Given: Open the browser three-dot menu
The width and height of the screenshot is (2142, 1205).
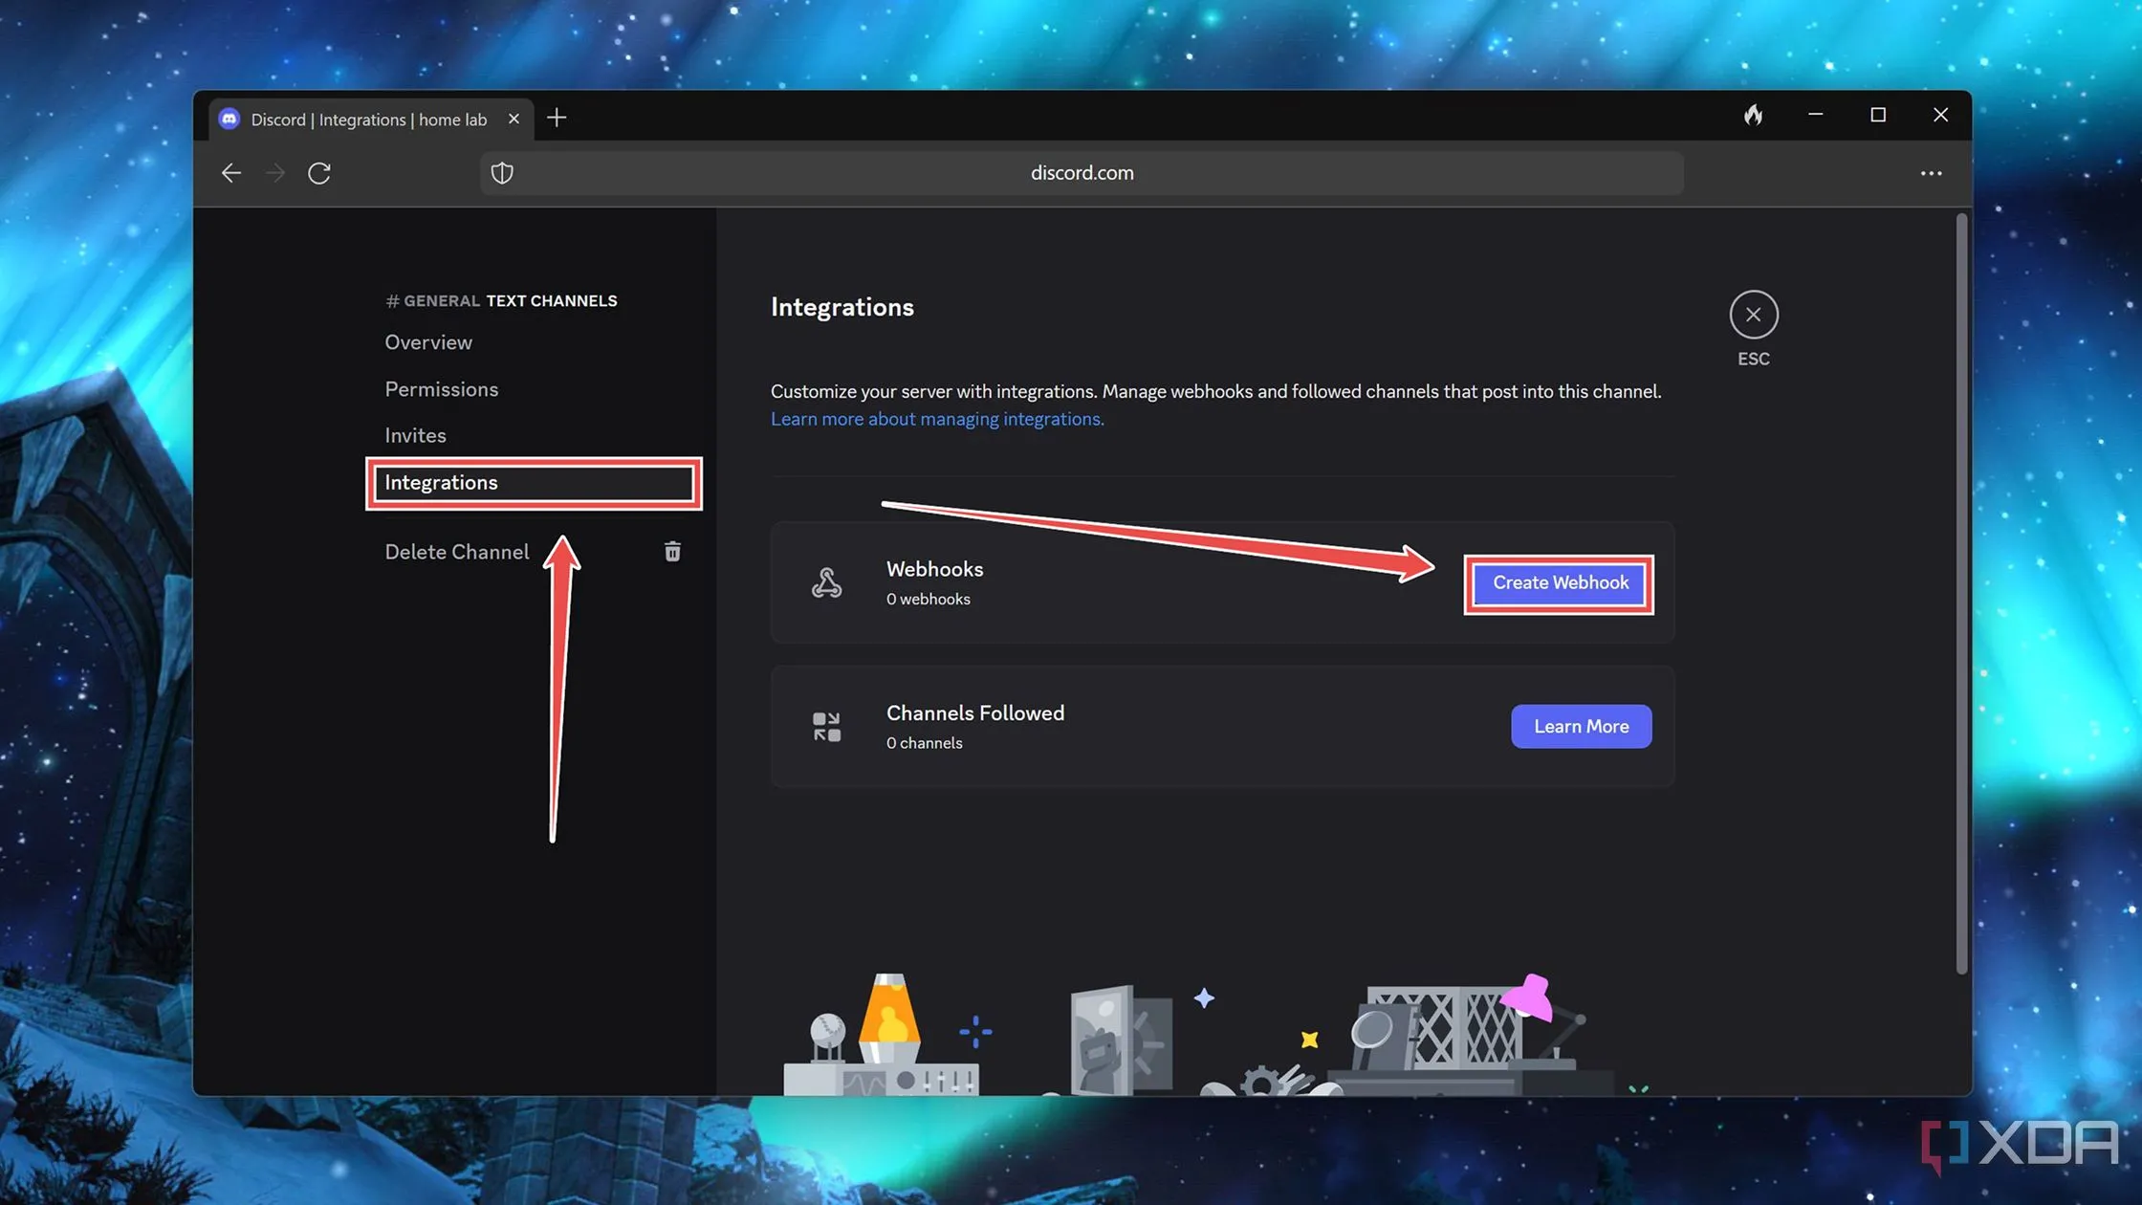Looking at the screenshot, I should tap(1931, 173).
